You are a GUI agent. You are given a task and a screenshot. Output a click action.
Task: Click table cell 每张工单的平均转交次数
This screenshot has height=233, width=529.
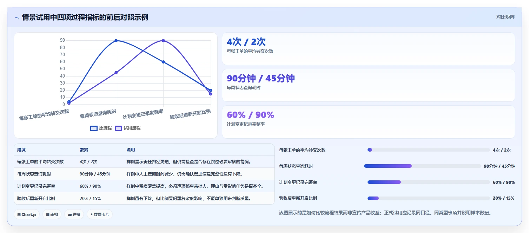[40, 162]
